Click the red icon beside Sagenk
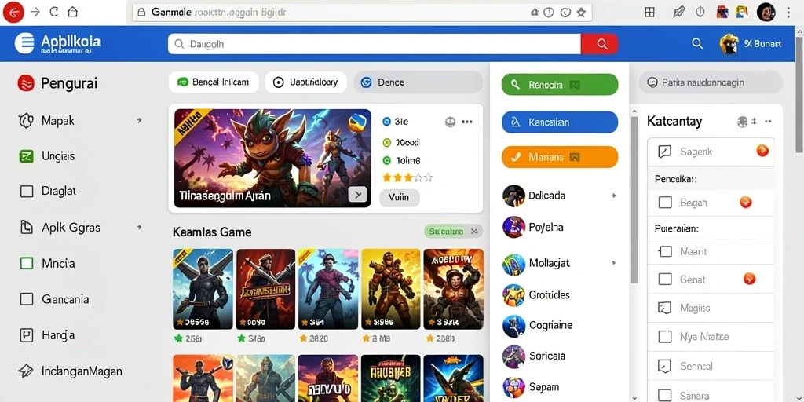Viewport: 804px width, 402px height. (762, 150)
